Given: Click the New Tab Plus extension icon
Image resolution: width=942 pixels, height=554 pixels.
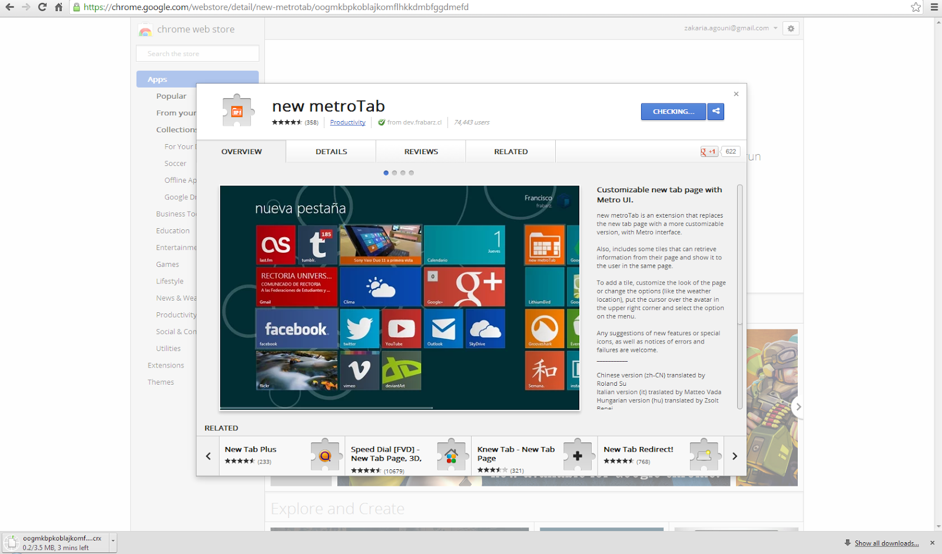Looking at the screenshot, I should click(325, 455).
